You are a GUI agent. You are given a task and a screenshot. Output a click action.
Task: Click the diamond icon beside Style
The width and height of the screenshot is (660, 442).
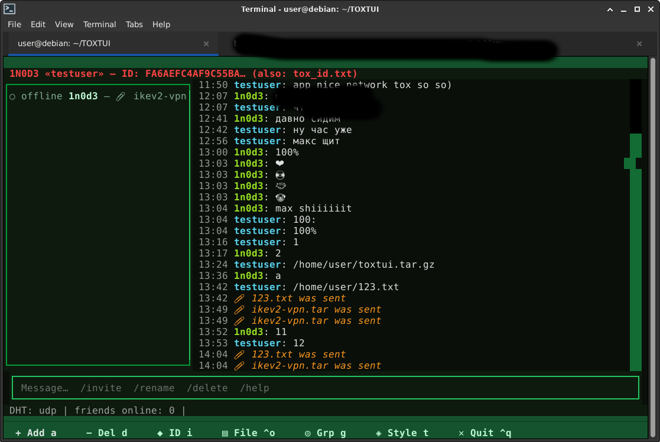click(x=378, y=433)
